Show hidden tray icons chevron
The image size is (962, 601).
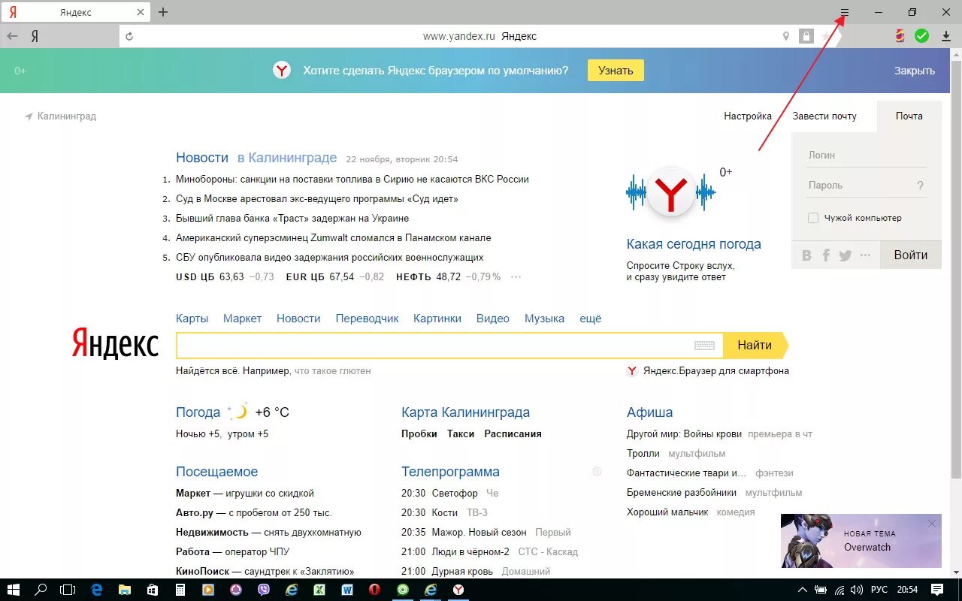pos(803,590)
